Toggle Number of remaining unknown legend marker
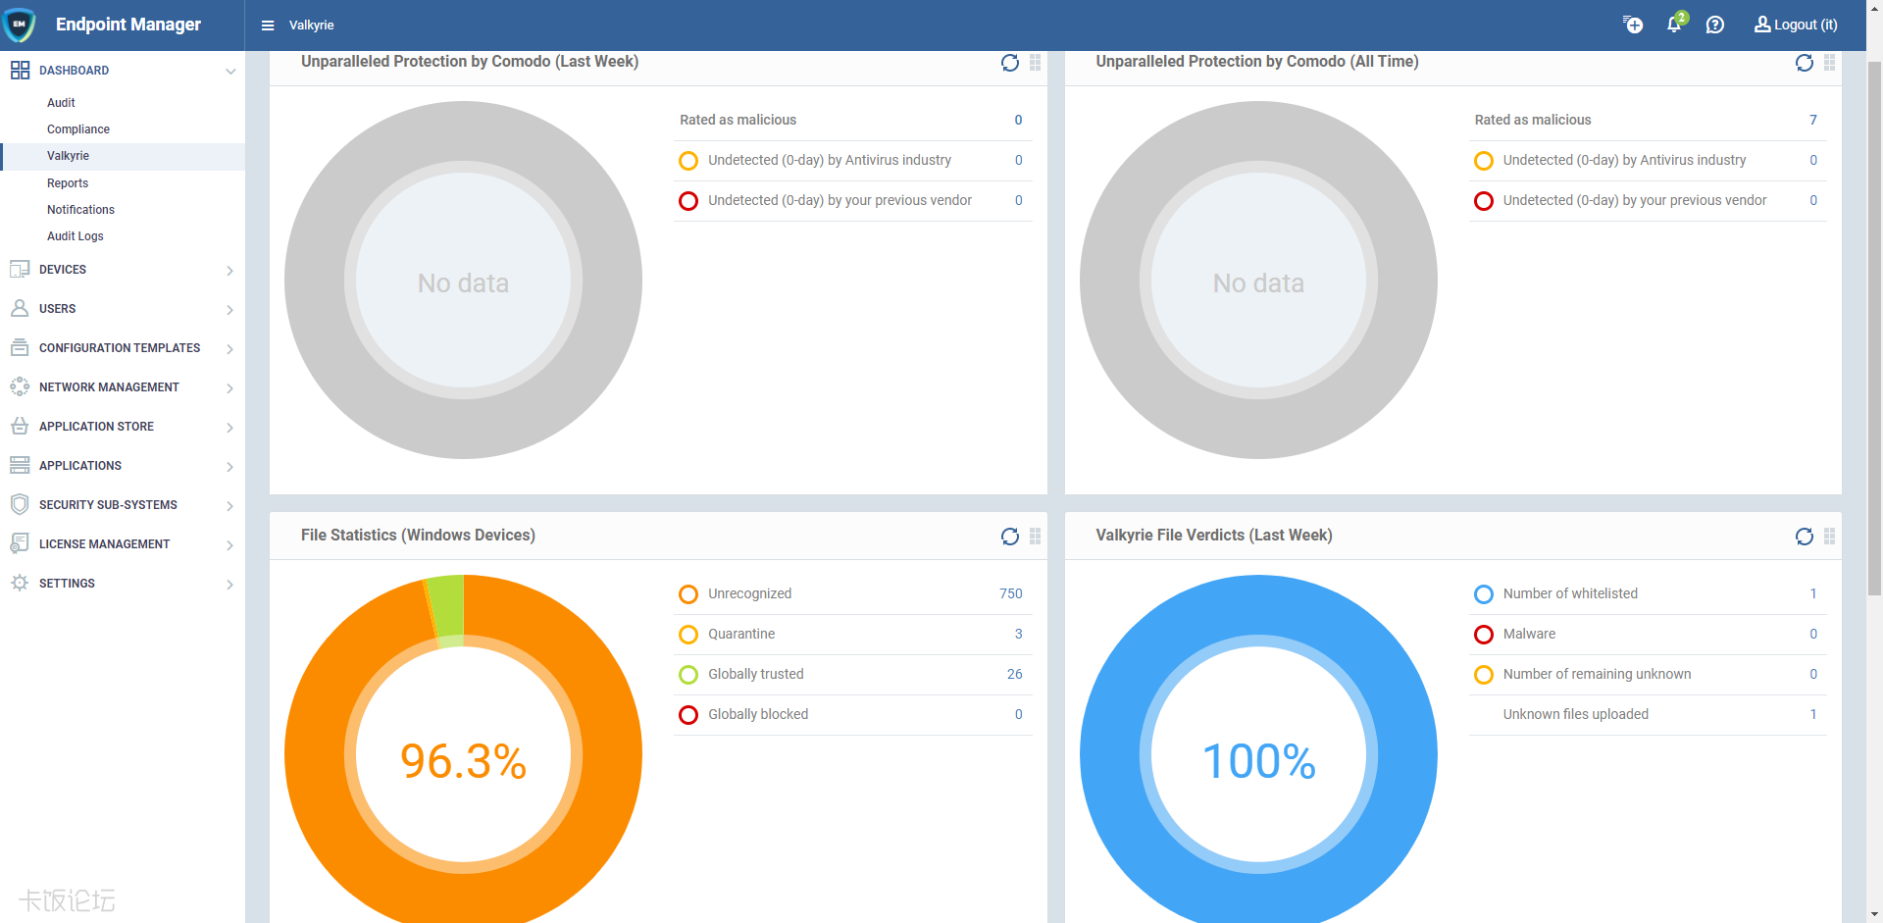This screenshot has height=923, width=1883. [1484, 675]
